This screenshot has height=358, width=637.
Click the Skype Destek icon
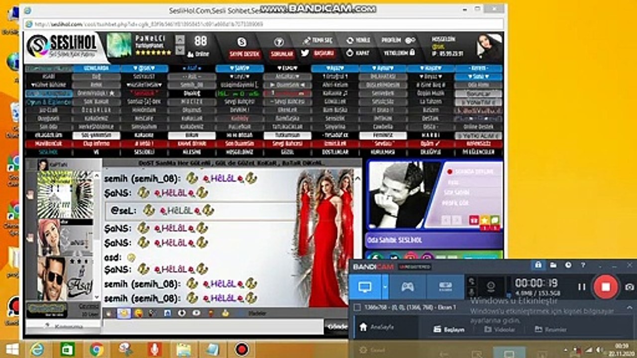click(242, 42)
